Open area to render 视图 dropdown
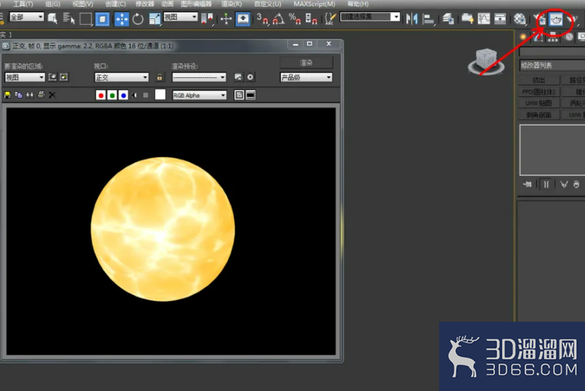Screen dimensions: 585x391 pyautogui.click(x=25, y=77)
